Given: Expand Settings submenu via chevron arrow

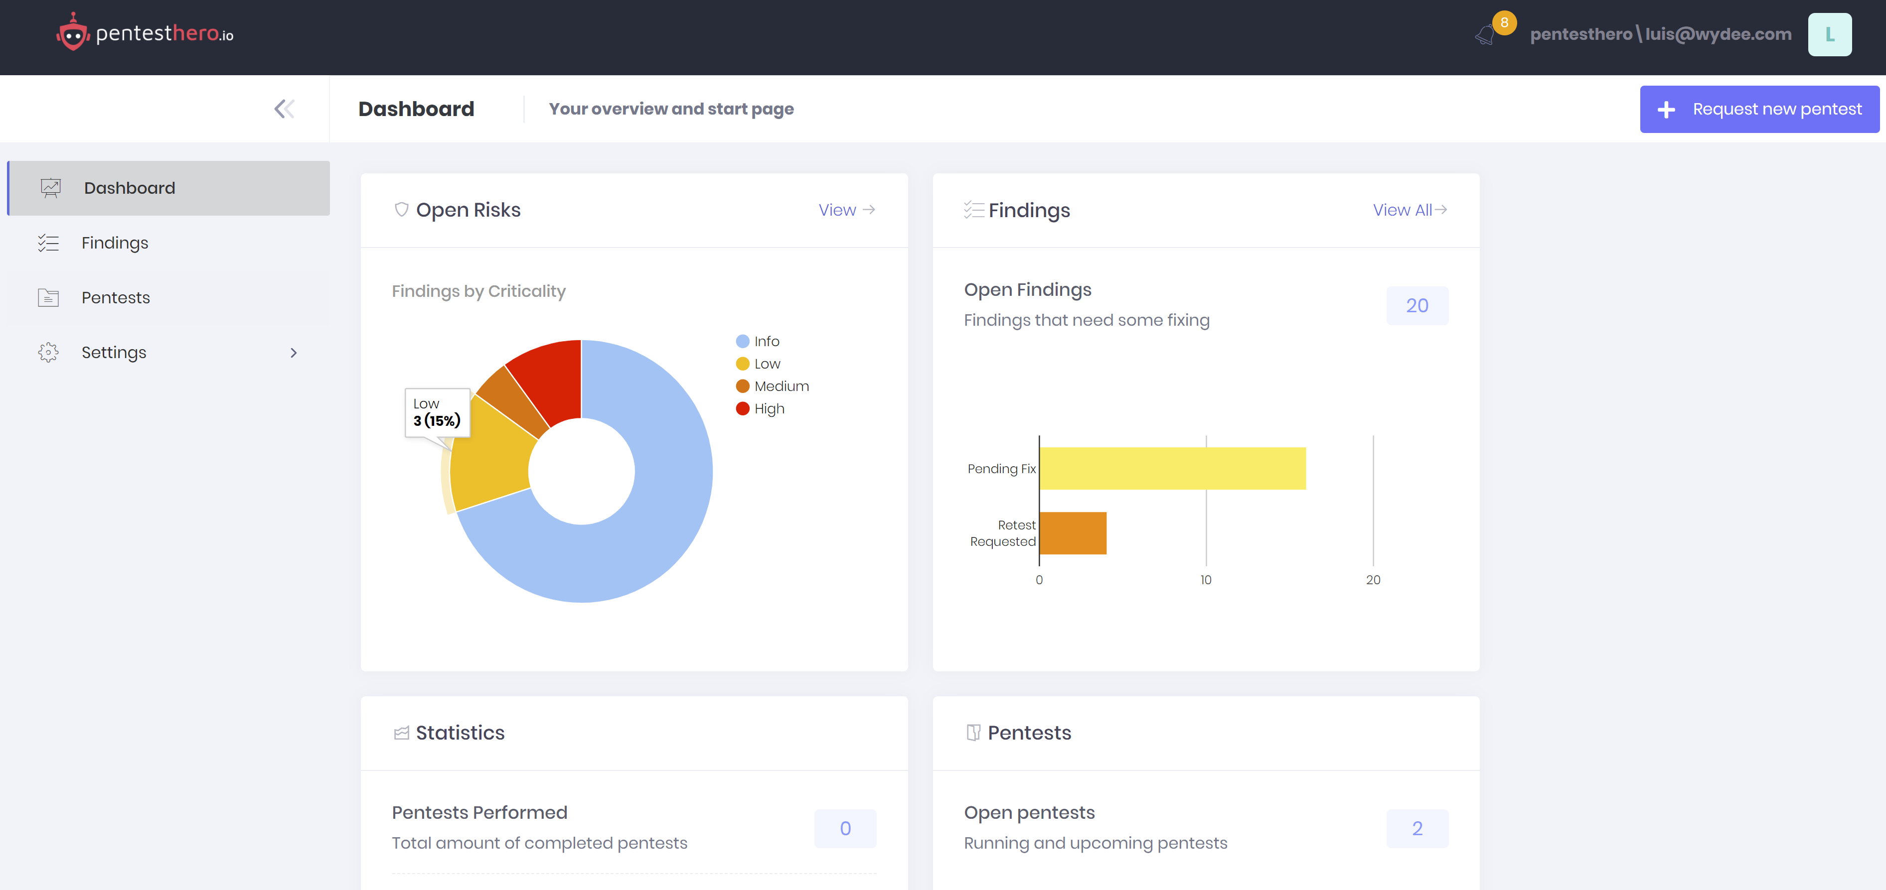Looking at the screenshot, I should (294, 353).
